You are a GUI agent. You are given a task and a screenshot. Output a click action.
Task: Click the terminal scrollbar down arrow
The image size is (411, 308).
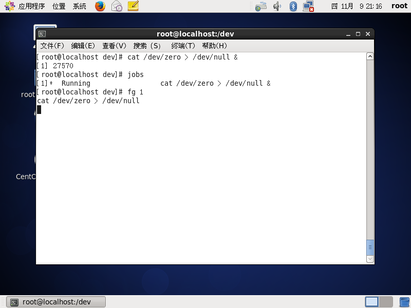(x=370, y=259)
